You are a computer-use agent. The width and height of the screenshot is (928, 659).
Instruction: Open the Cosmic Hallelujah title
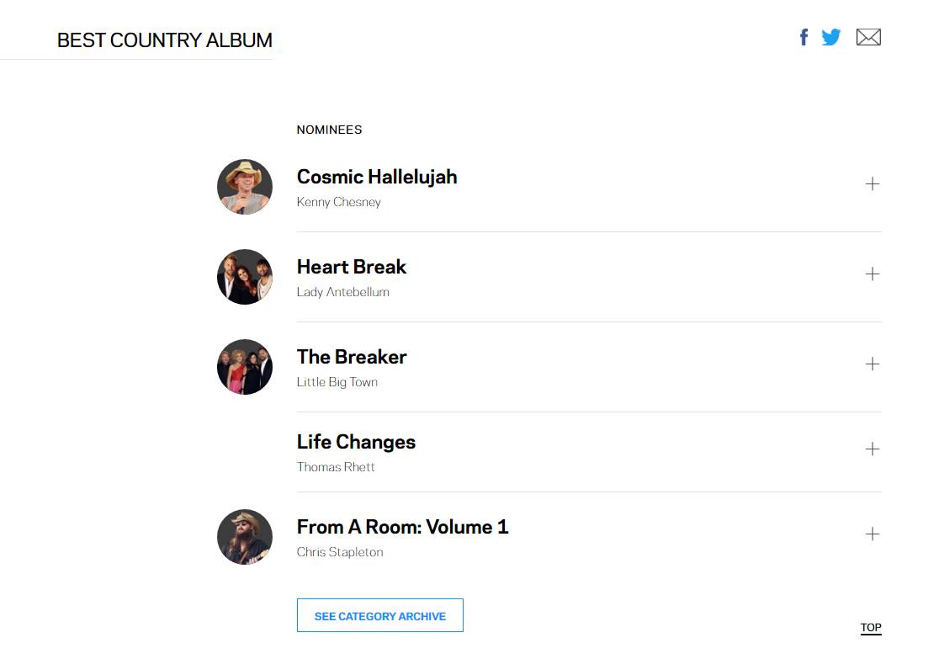tap(377, 177)
